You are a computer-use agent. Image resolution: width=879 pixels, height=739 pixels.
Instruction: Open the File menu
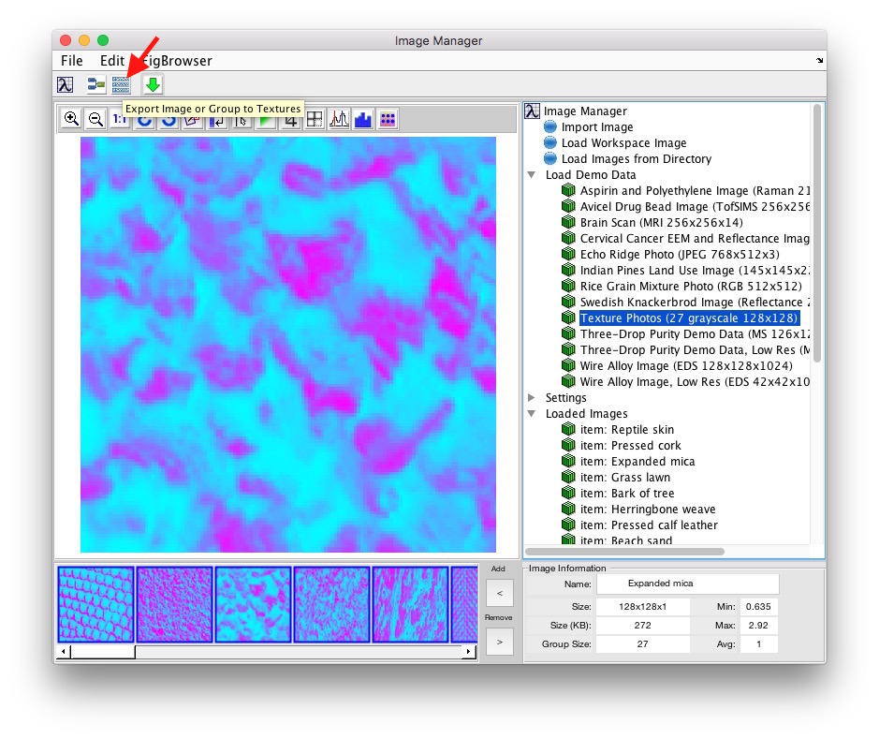(72, 61)
